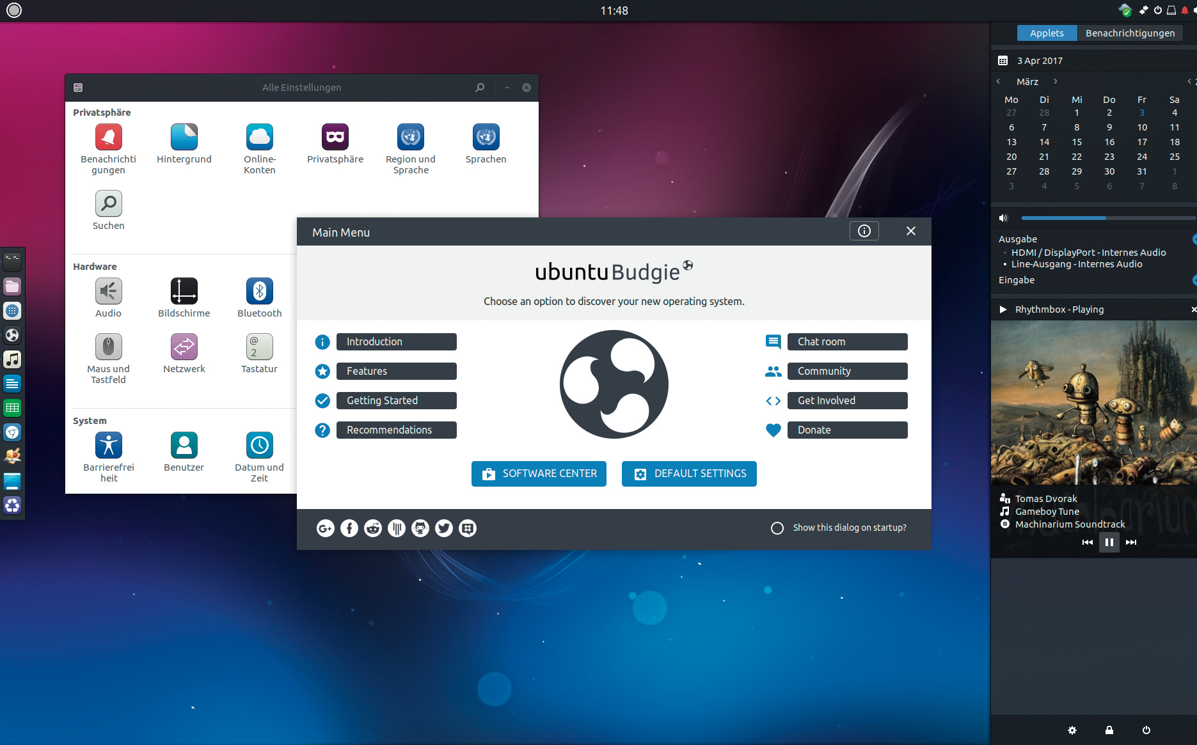Screen dimensions: 1197x745
Task: Open the Facebook link in welcome footer
Action: point(349,528)
